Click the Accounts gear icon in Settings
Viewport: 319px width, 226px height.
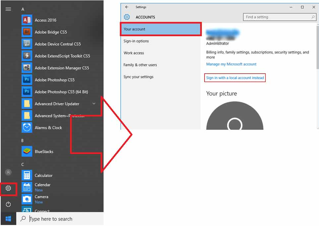127,17
